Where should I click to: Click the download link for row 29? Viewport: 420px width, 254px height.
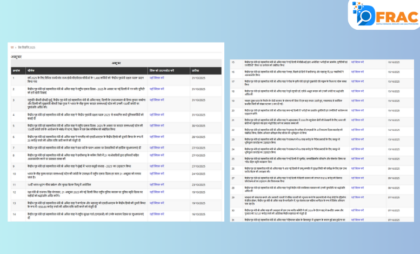tap(357, 198)
